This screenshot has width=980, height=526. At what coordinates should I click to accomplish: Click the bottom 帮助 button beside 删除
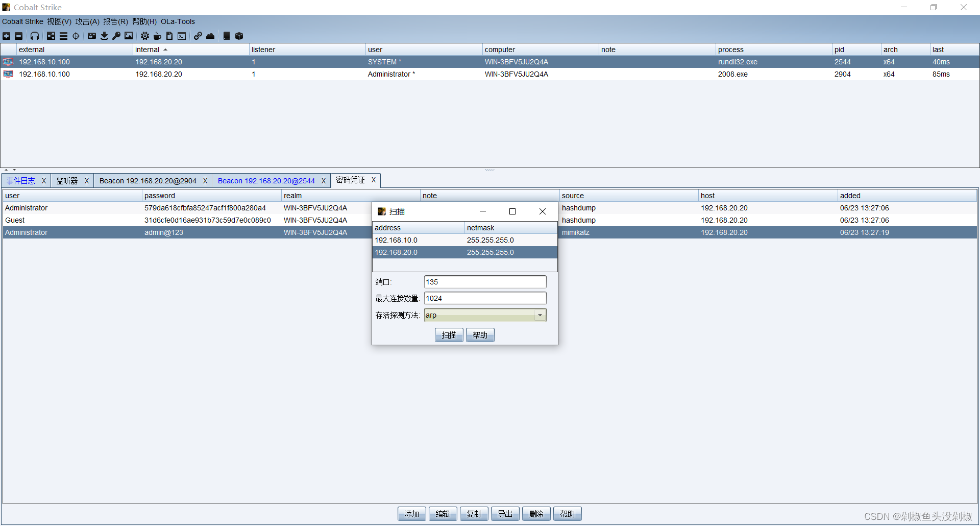(568, 514)
